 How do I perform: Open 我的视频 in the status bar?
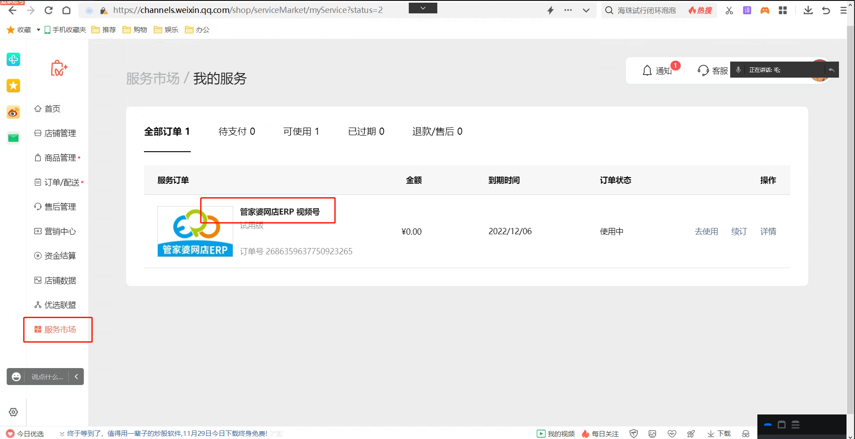point(556,434)
